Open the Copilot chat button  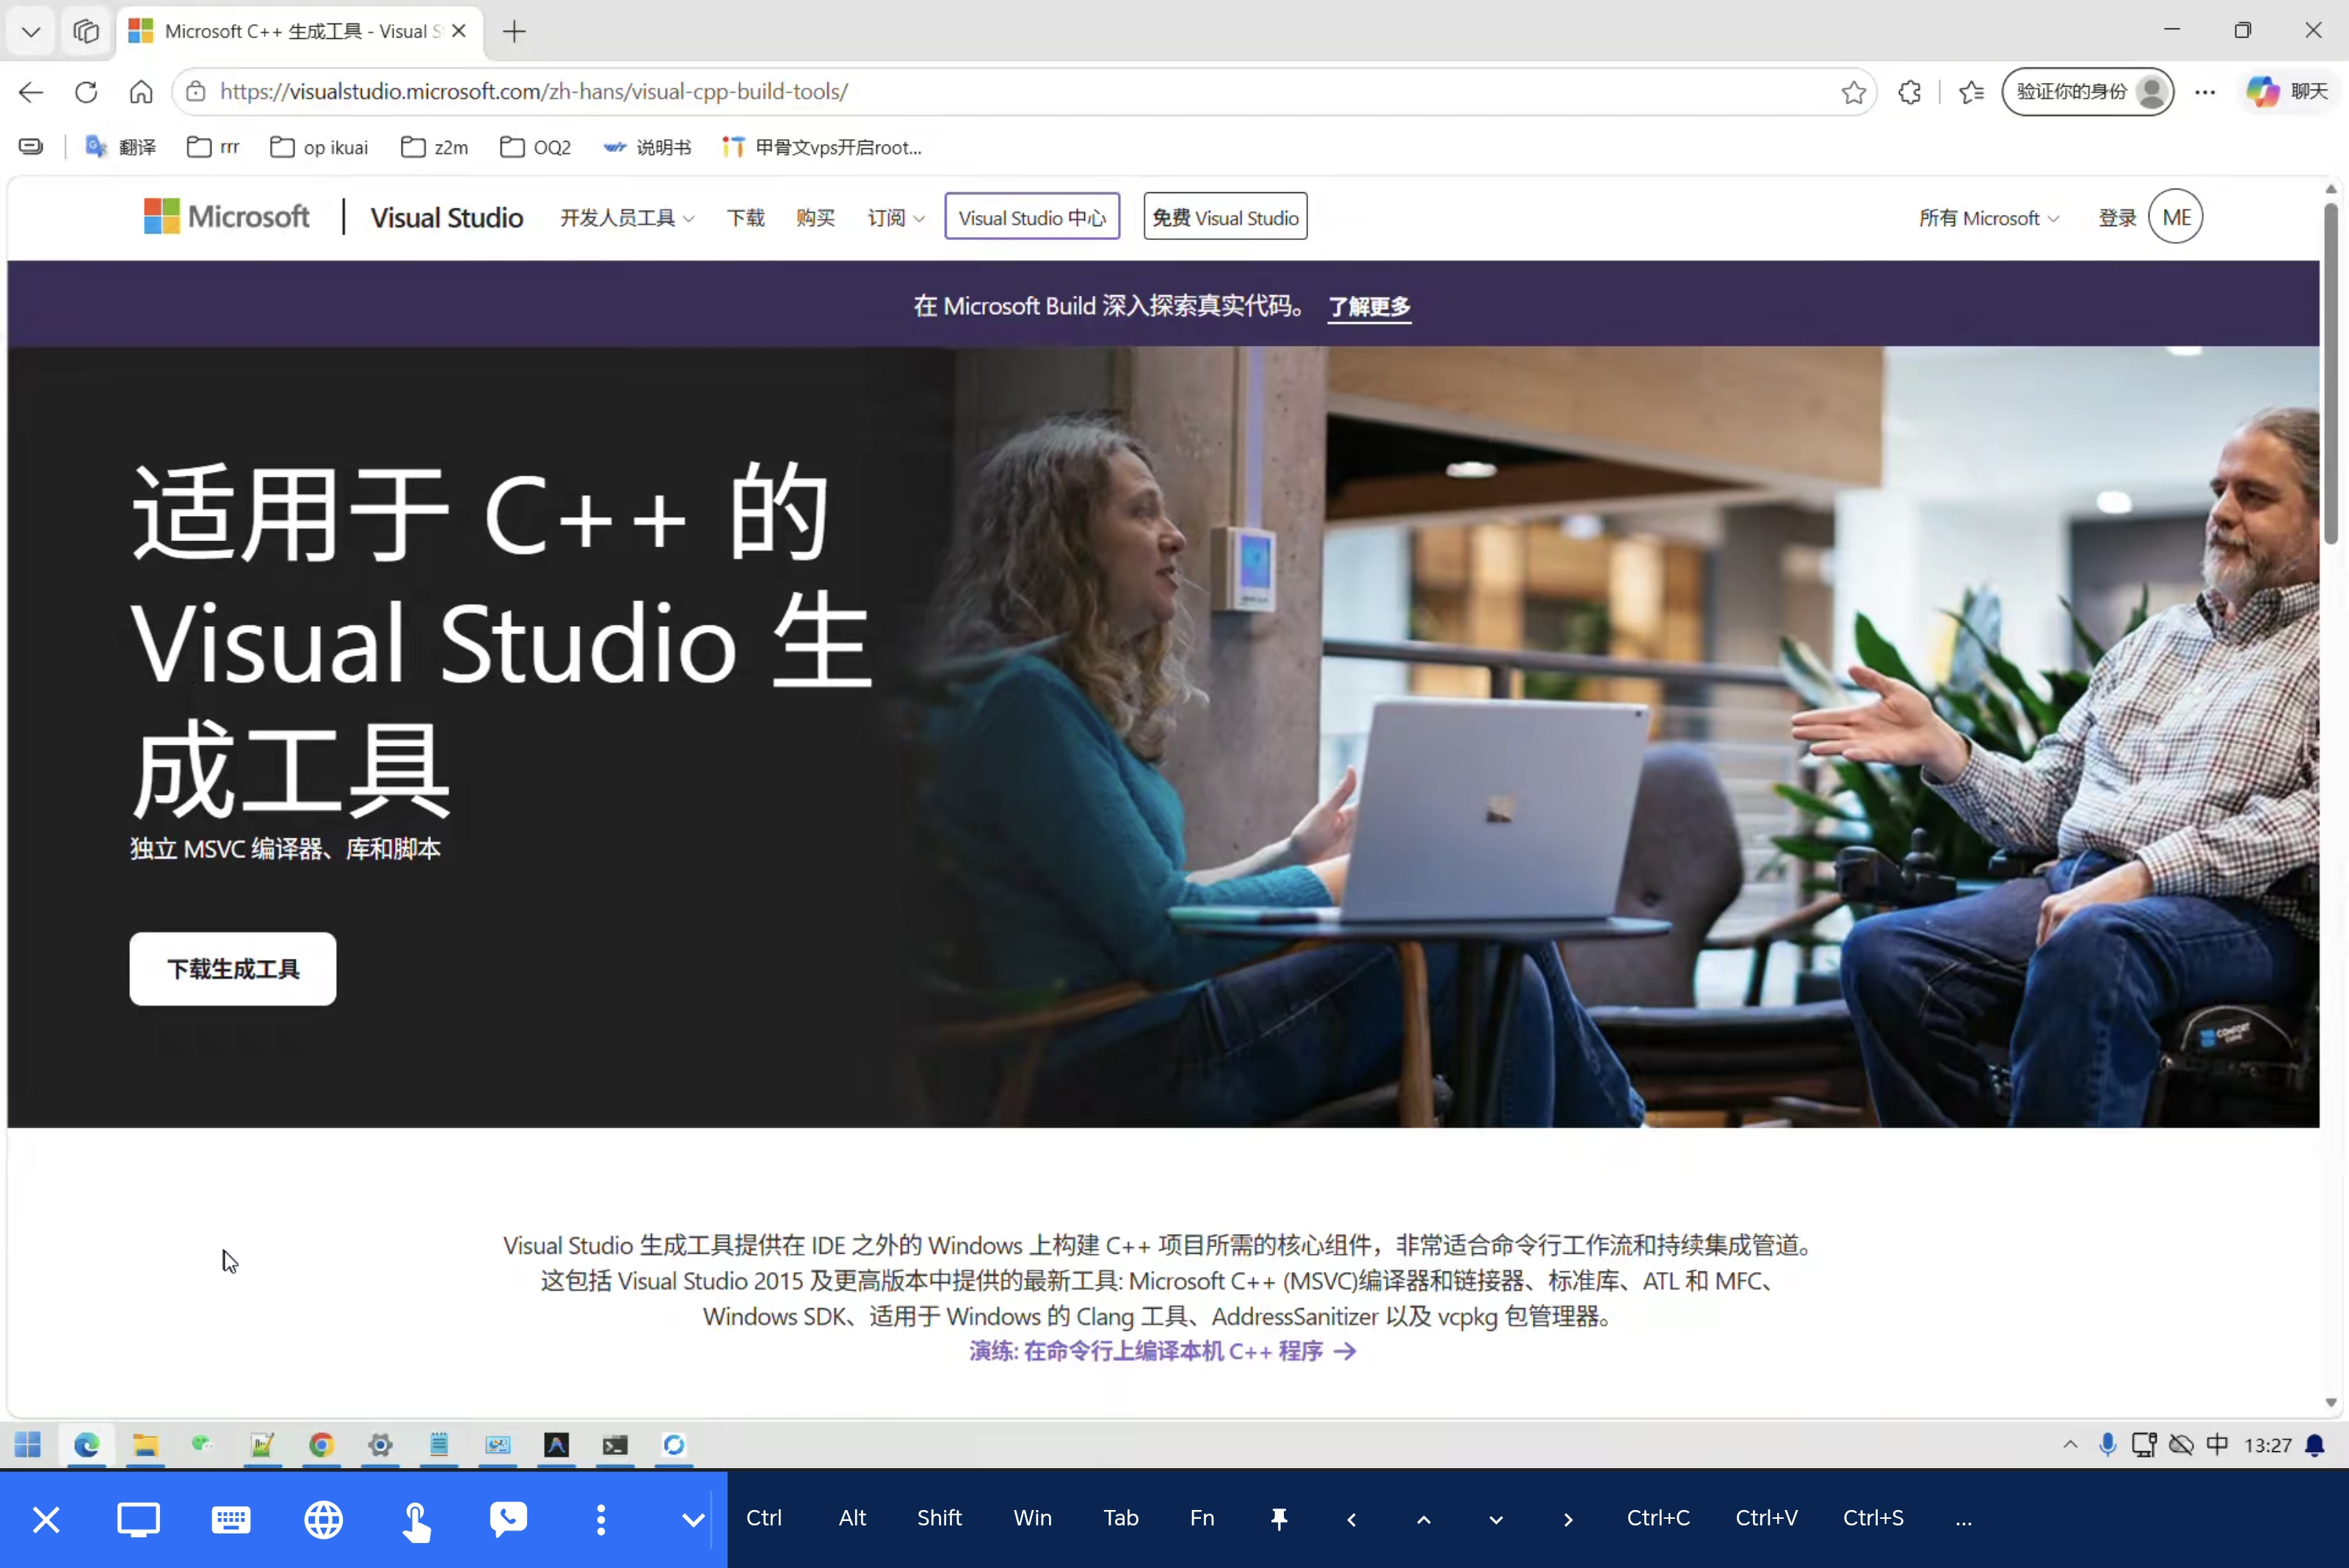pos(2287,92)
